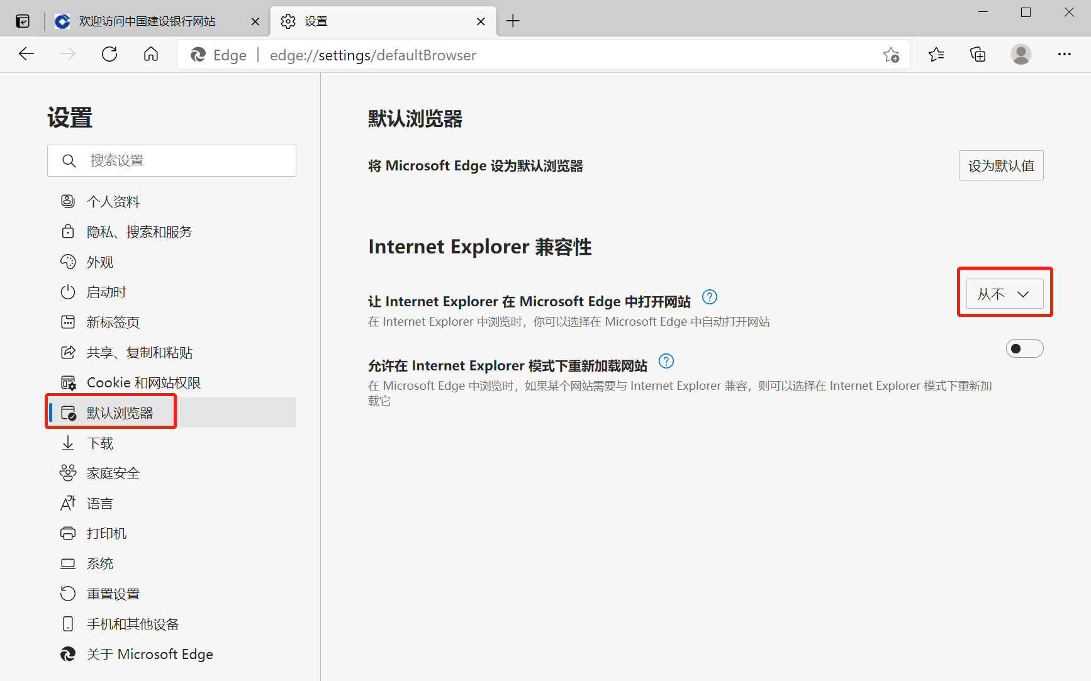
Task: Open the 下载 downloads settings section
Action: point(99,443)
